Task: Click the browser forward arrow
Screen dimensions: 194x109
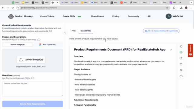Action: [x=8, y=8]
